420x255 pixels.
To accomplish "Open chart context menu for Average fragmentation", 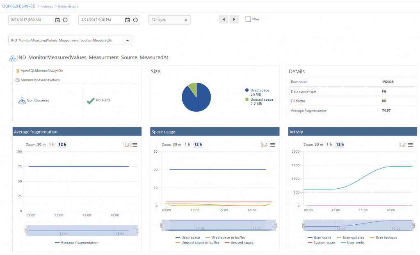I will (135, 144).
